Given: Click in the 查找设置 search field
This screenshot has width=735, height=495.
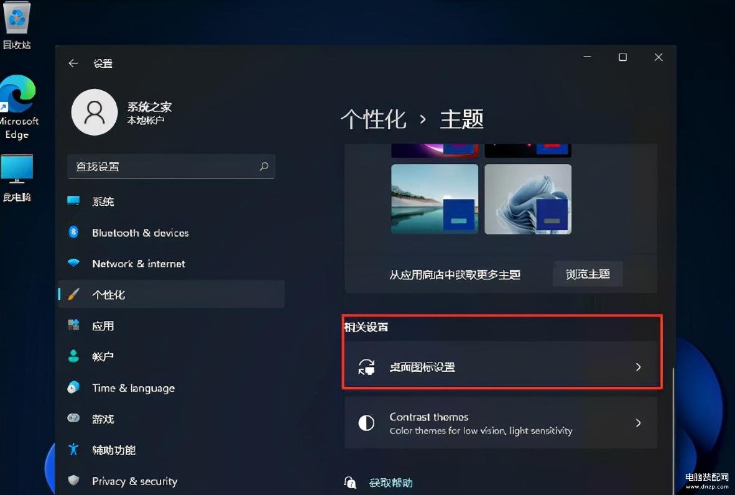Looking at the screenshot, I should pos(172,167).
